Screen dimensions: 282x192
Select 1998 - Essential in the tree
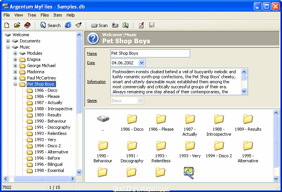click(x=49, y=170)
